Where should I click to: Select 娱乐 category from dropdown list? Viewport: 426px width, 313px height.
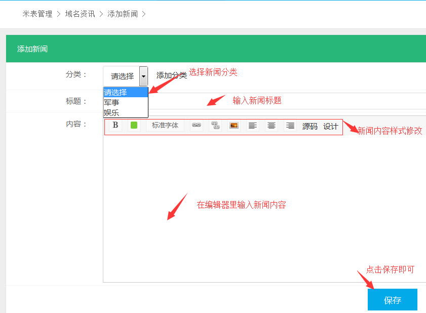126,112
